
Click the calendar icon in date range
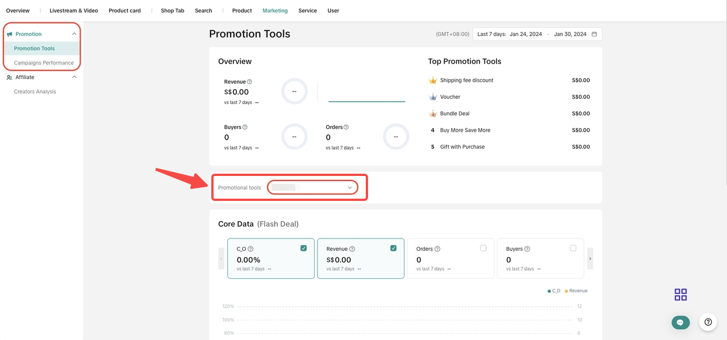pos(594,34)
